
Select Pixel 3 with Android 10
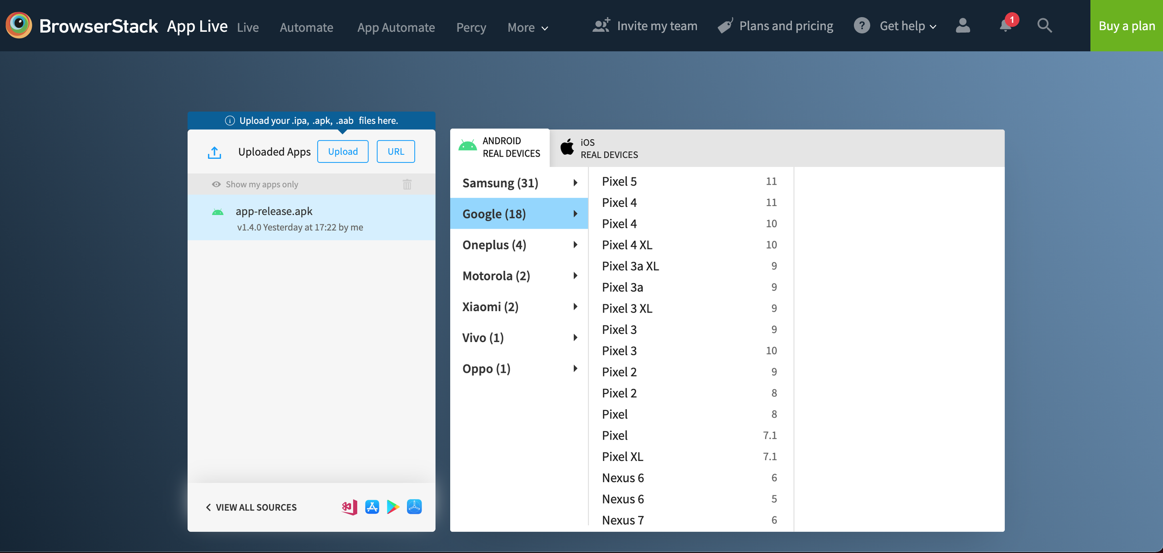[690, 351]
